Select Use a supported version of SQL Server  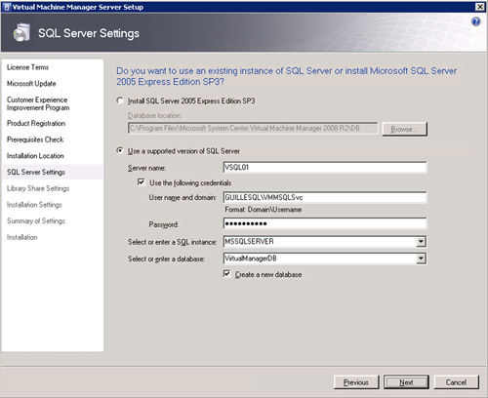coord(120,150)
